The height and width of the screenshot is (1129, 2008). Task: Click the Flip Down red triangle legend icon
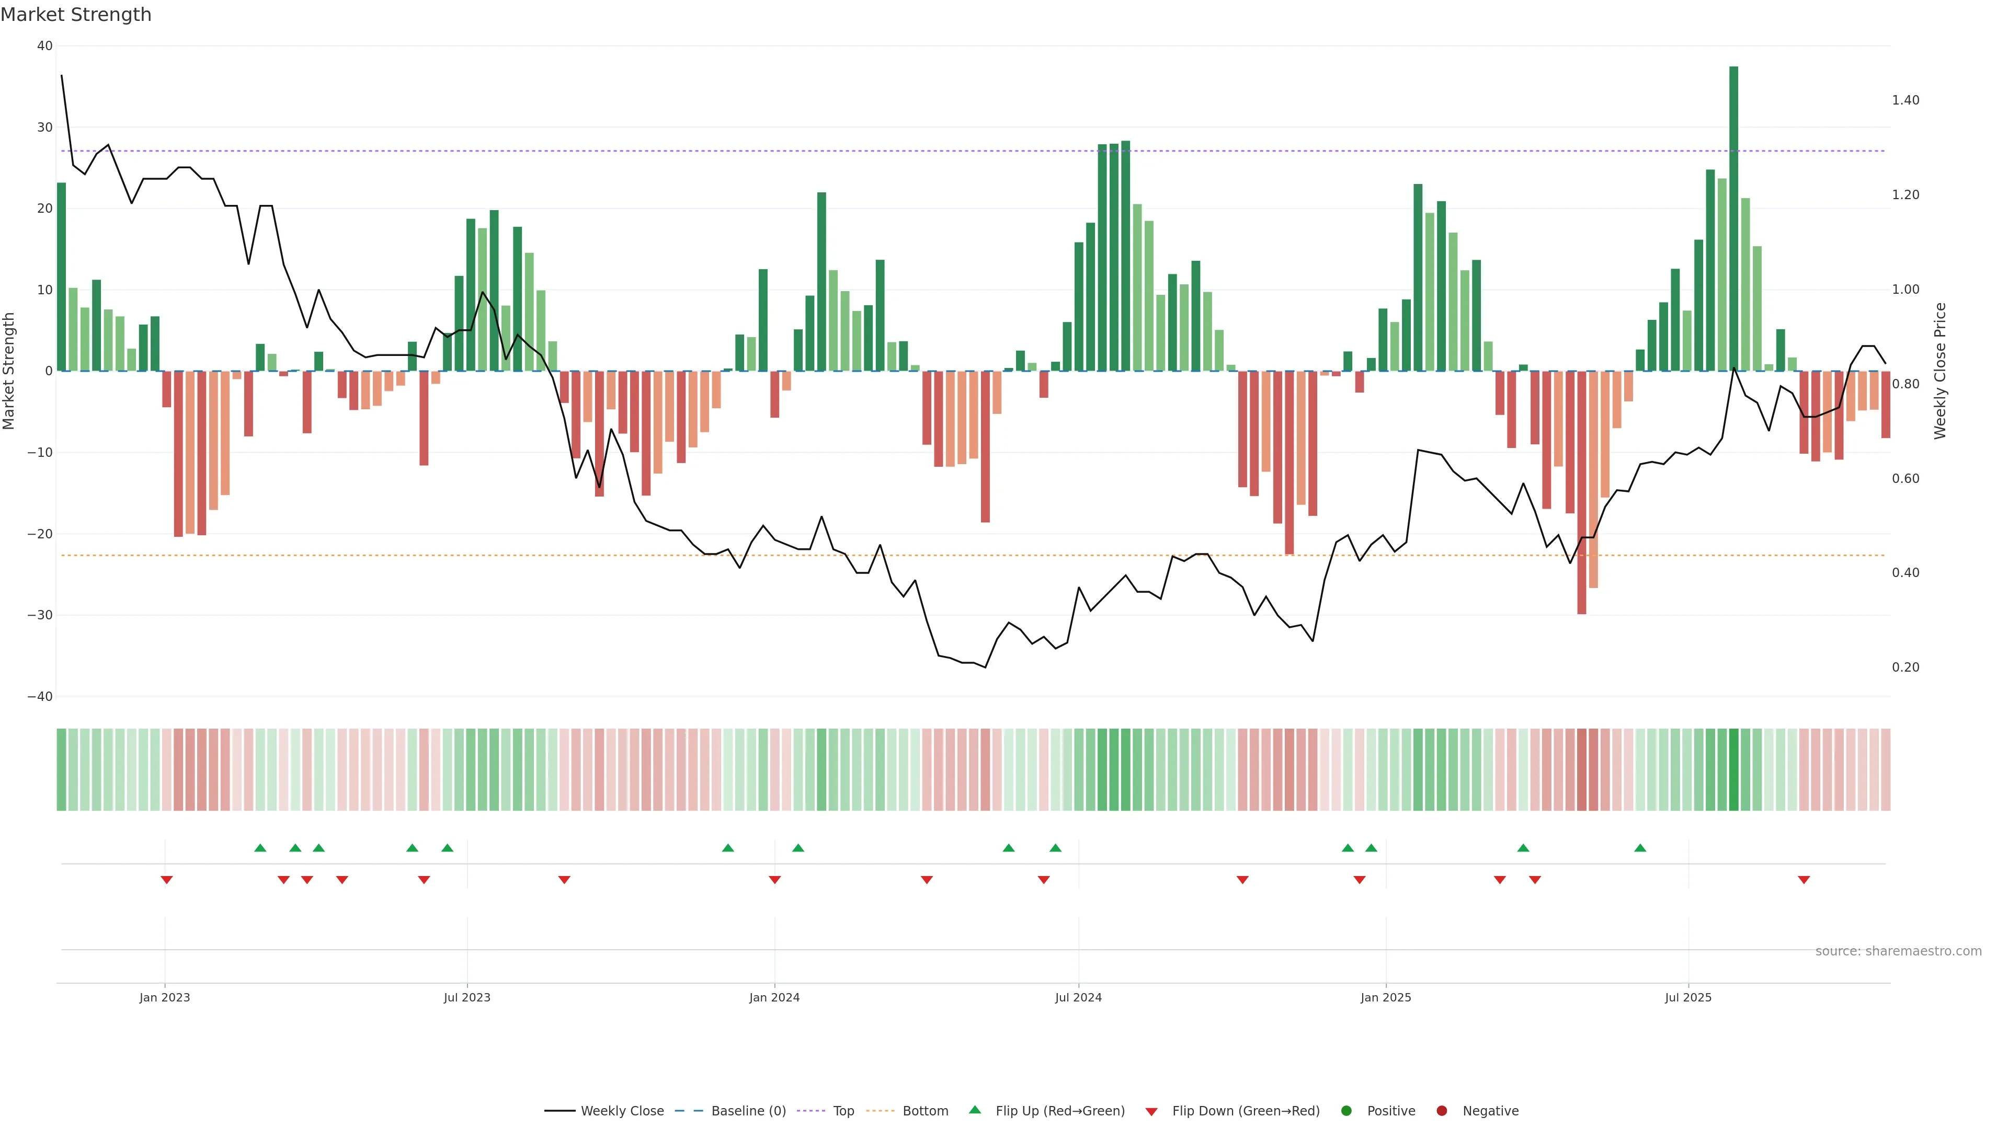coord(1151,1112)
